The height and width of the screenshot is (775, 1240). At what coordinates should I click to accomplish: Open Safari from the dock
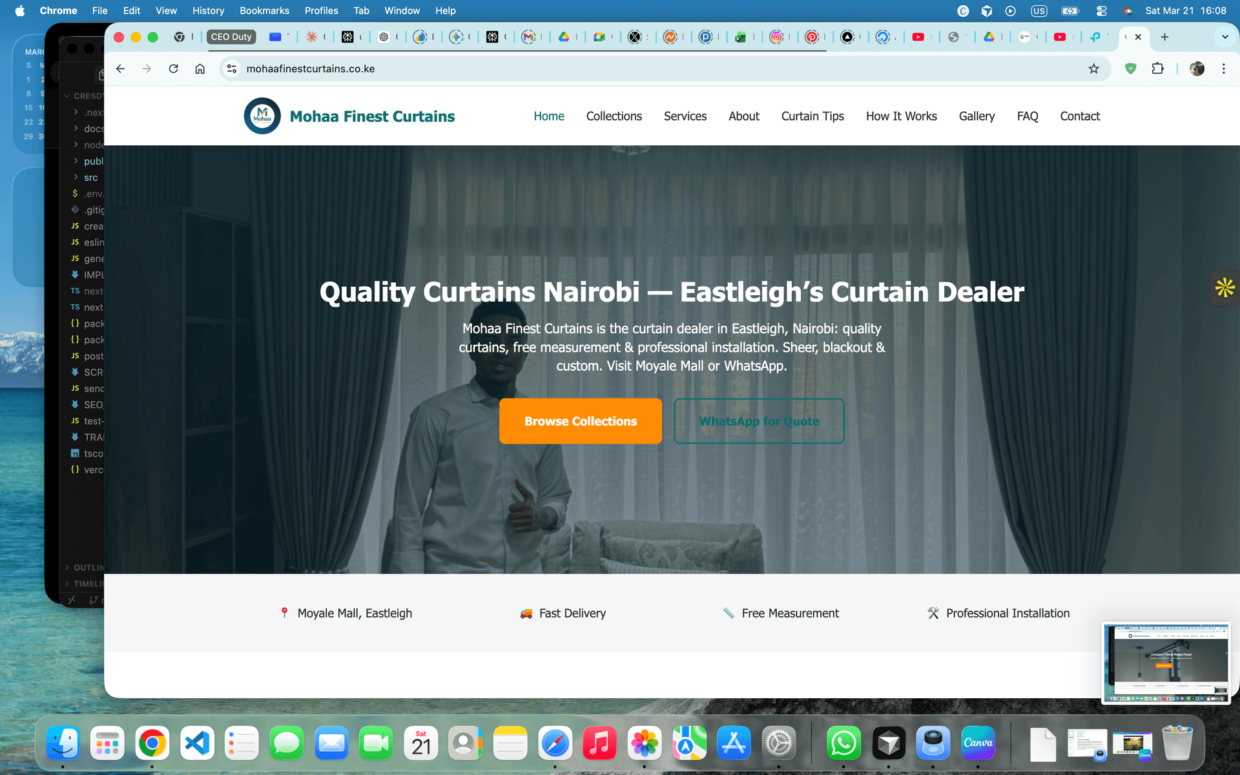pyautogui.click(x=555, y=743)
